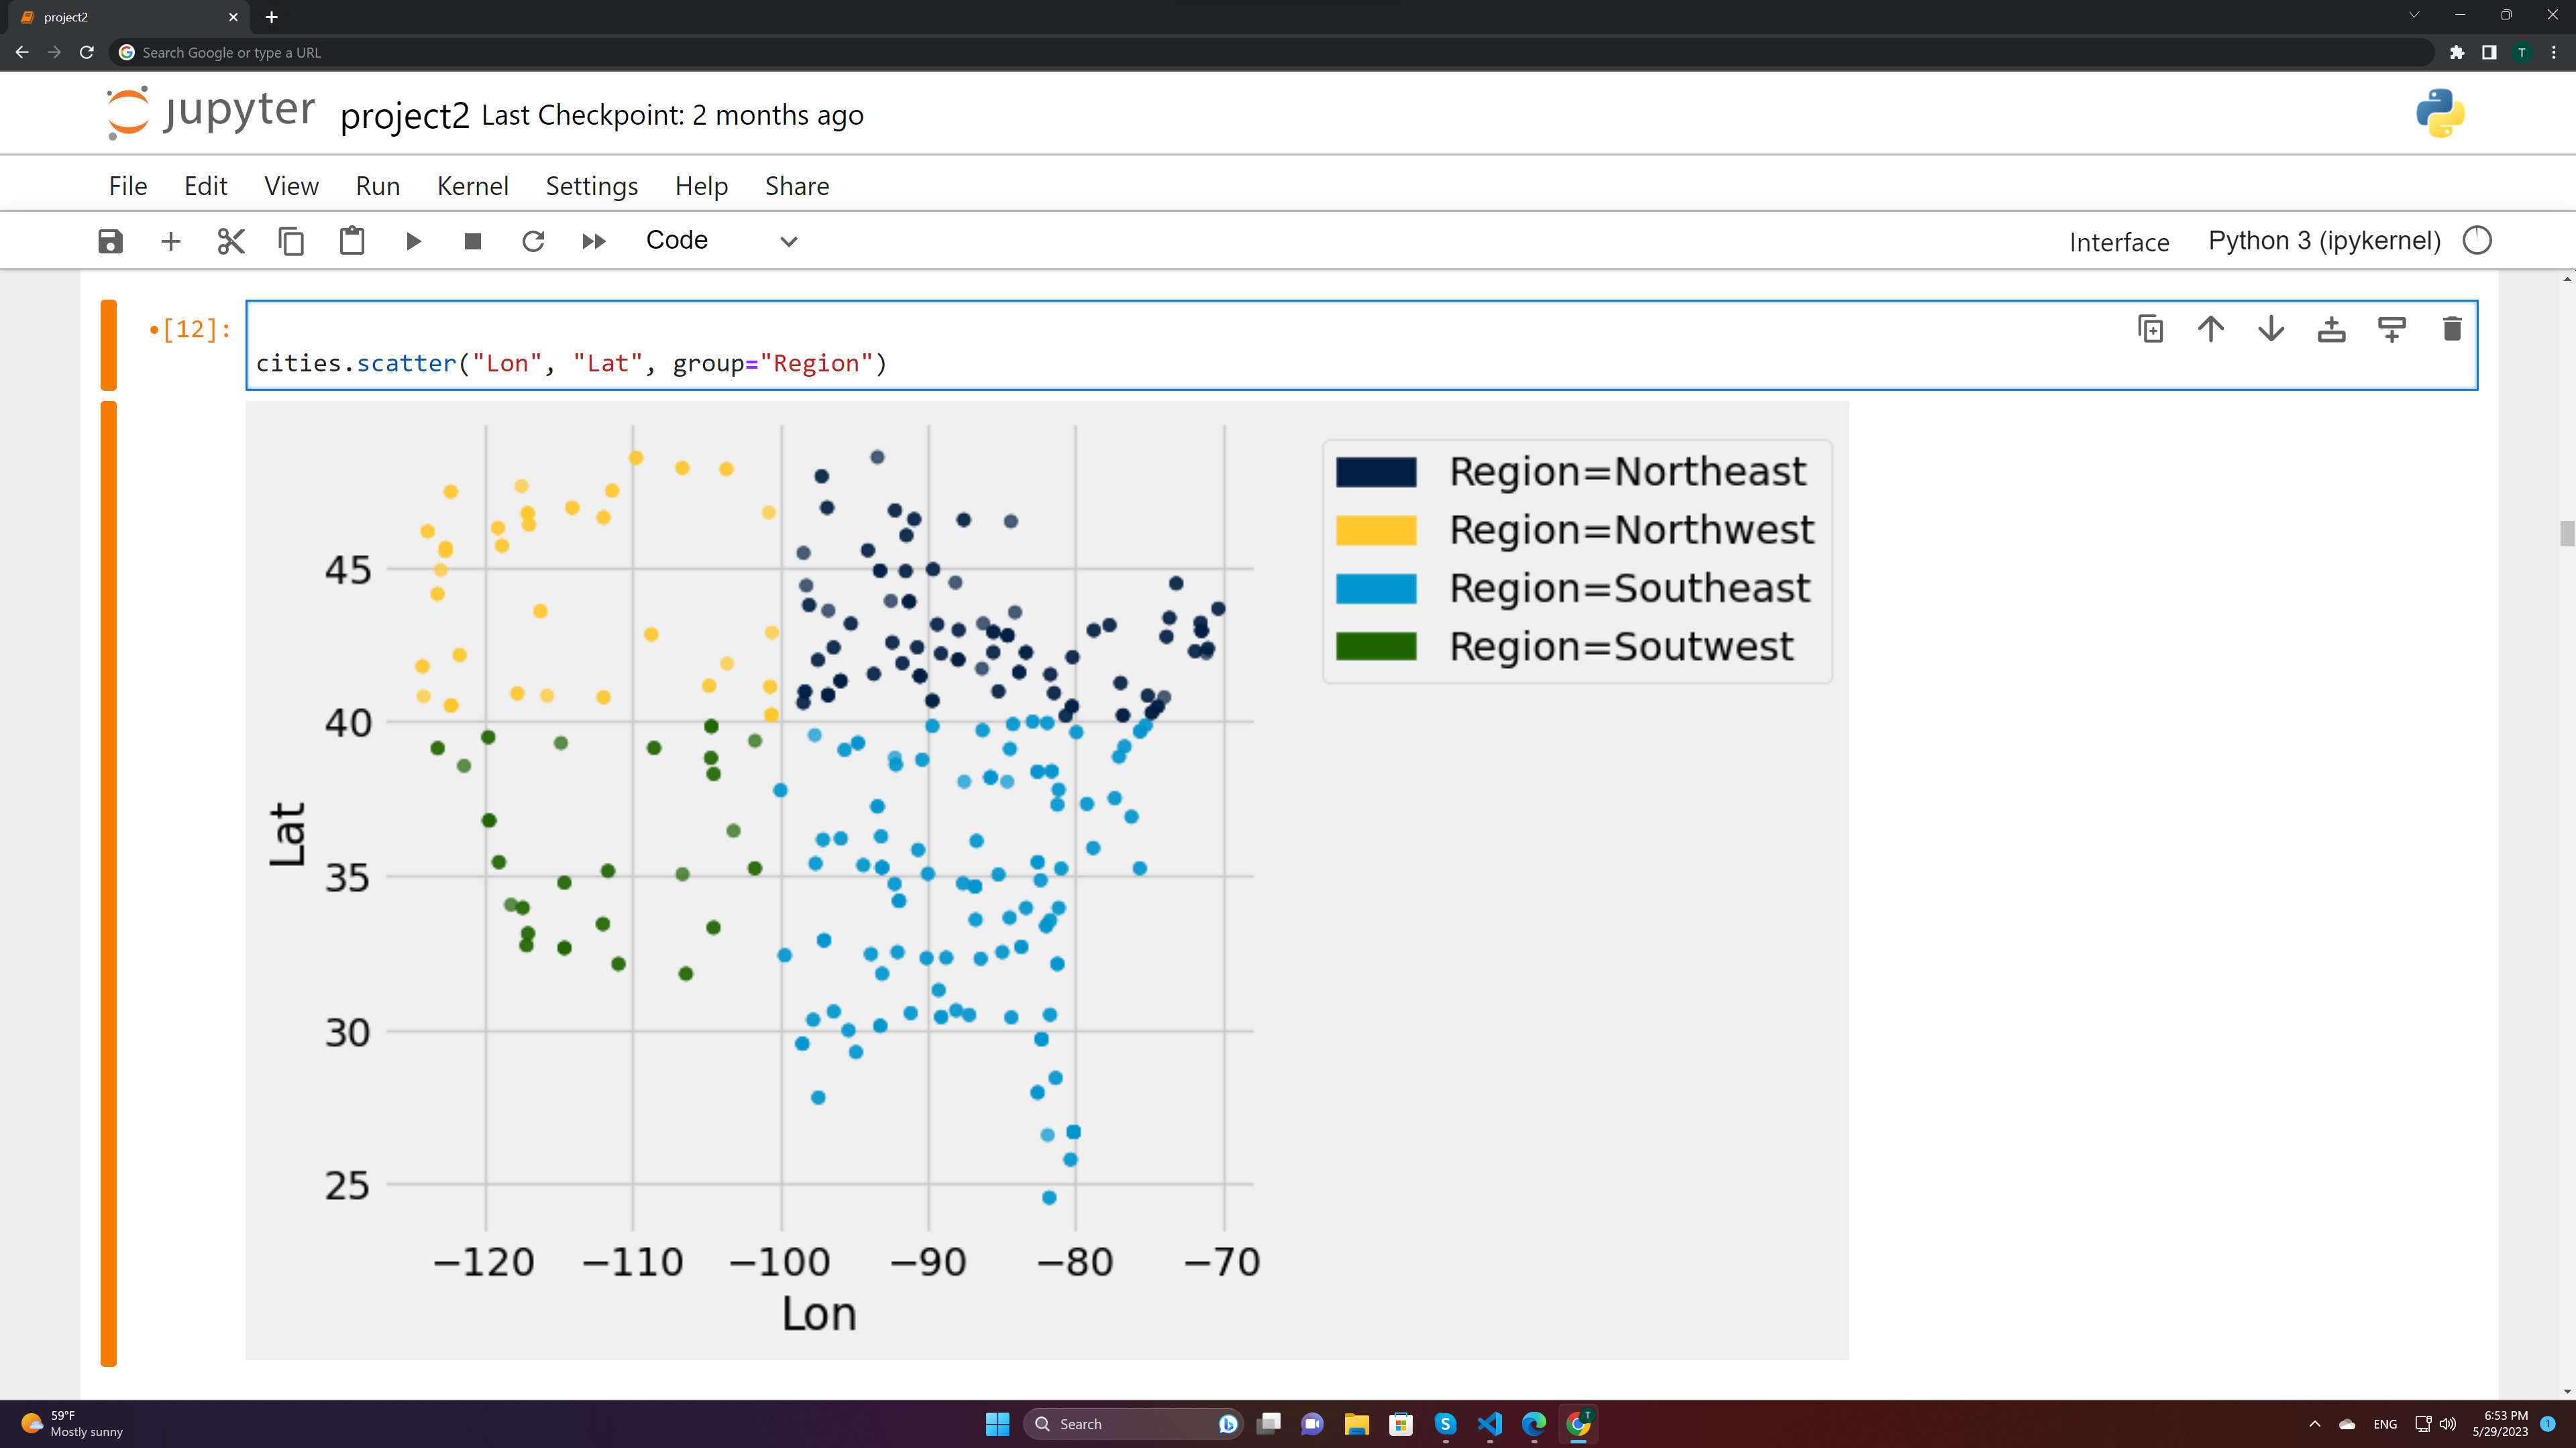Move cell up with arrow icon

2211,328
